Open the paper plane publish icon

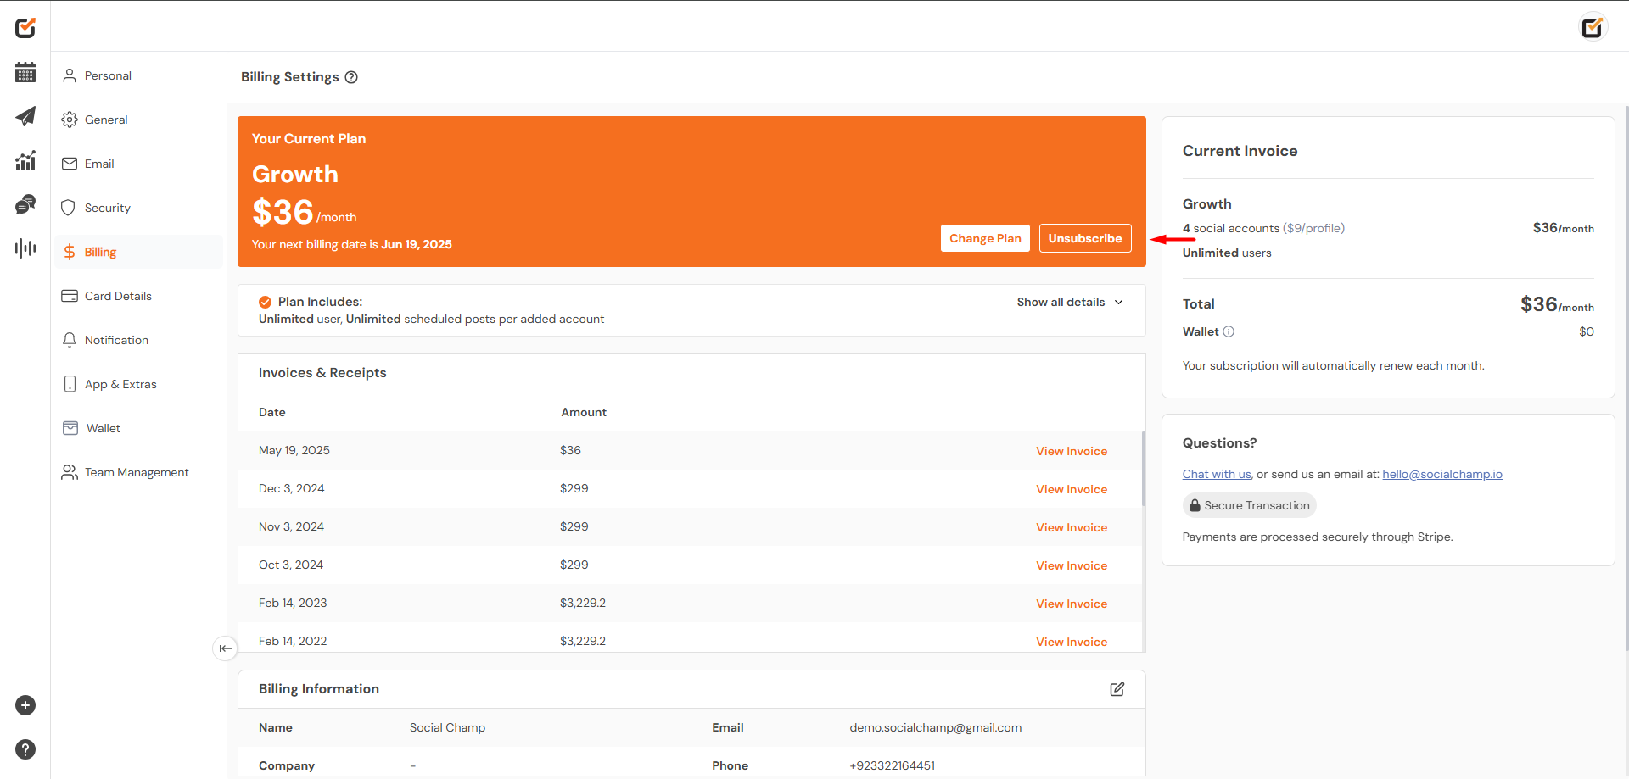[x=25, y=116]
